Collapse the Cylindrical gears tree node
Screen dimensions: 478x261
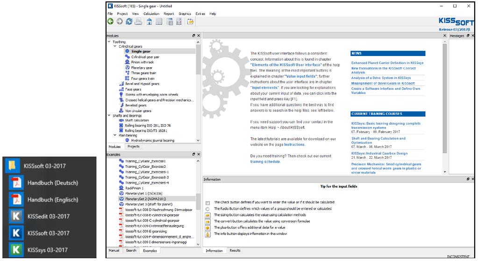pyautogui.click(x=115, y=46)
